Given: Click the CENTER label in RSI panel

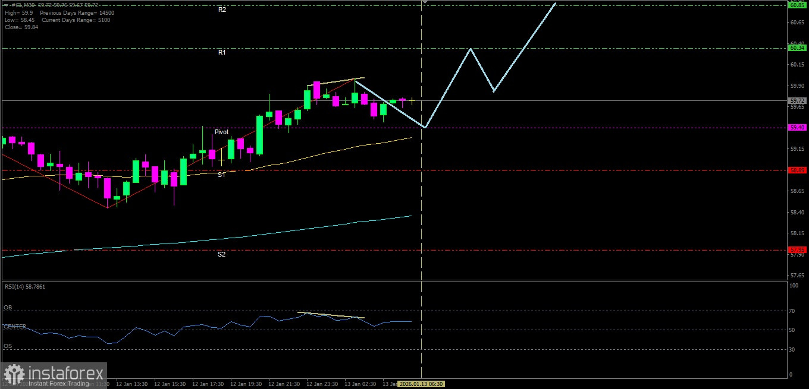Looking at the screenshot, I should coord(14,327).
